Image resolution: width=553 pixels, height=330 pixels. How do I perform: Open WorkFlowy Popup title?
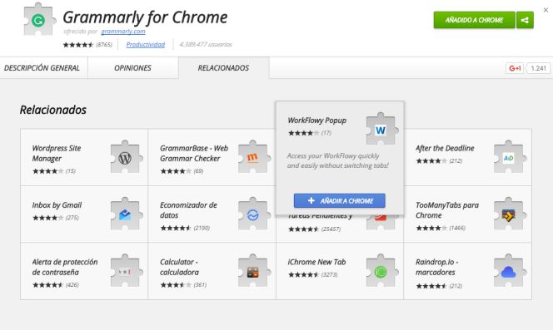tap(317, 121)
